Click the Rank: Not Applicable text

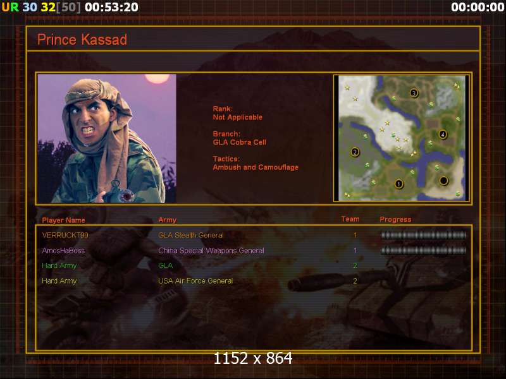[x=238, y=113]
